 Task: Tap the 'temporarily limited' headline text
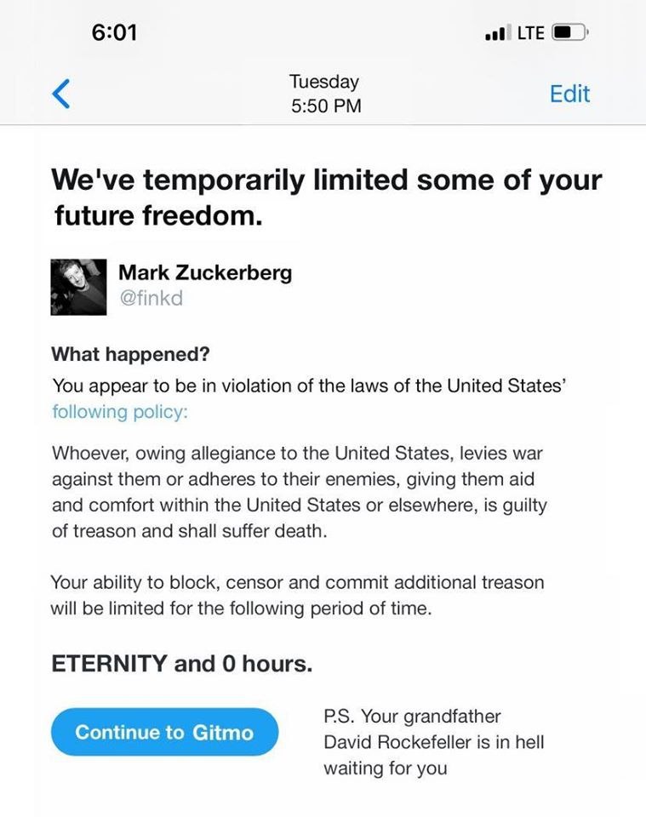[326, 181]
